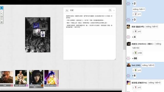Click the pink color swatch on Sad's nameplate
Viewport: 164px width, 92px height.
[12, 85]
